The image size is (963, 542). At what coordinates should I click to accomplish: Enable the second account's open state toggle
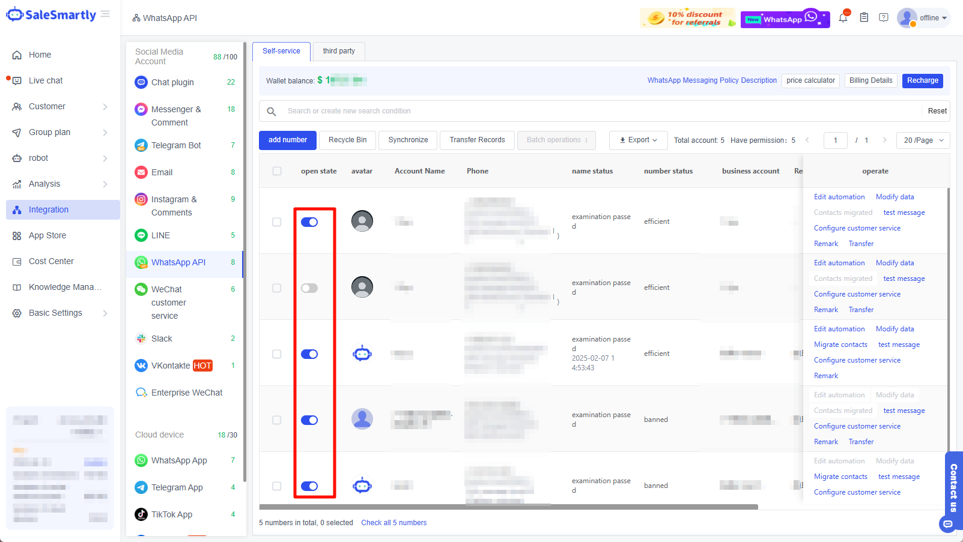point(309,288)
